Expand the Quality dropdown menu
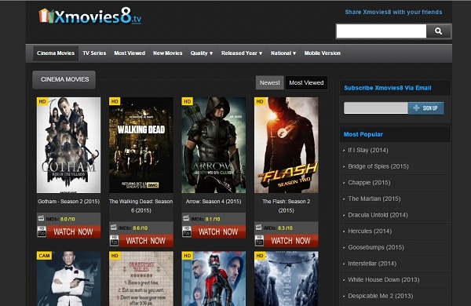471x306 pixels. click(x=201, y=53)
